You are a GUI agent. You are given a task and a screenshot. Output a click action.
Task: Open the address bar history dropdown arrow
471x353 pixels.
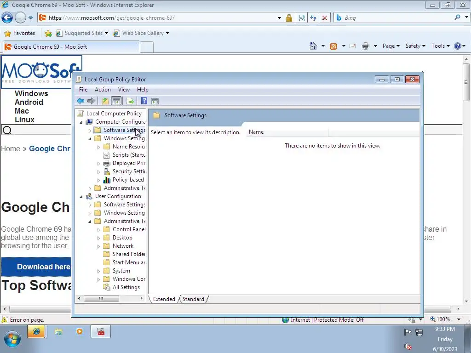tap(279, 18)
